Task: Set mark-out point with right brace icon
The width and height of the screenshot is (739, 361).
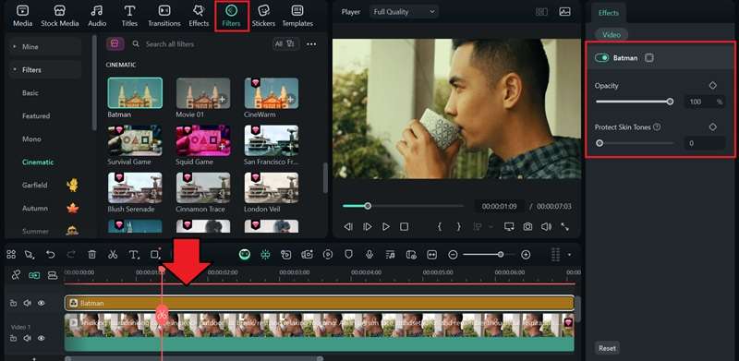Action: [x=458, y=227]
